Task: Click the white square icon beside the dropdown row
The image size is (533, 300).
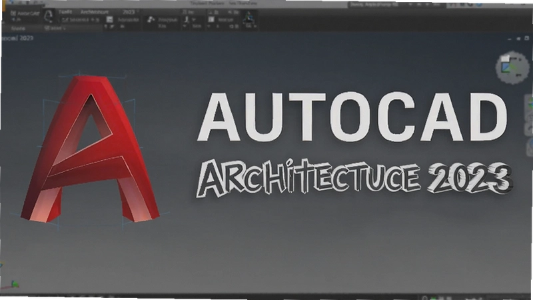Action: [x=109, y=20]
